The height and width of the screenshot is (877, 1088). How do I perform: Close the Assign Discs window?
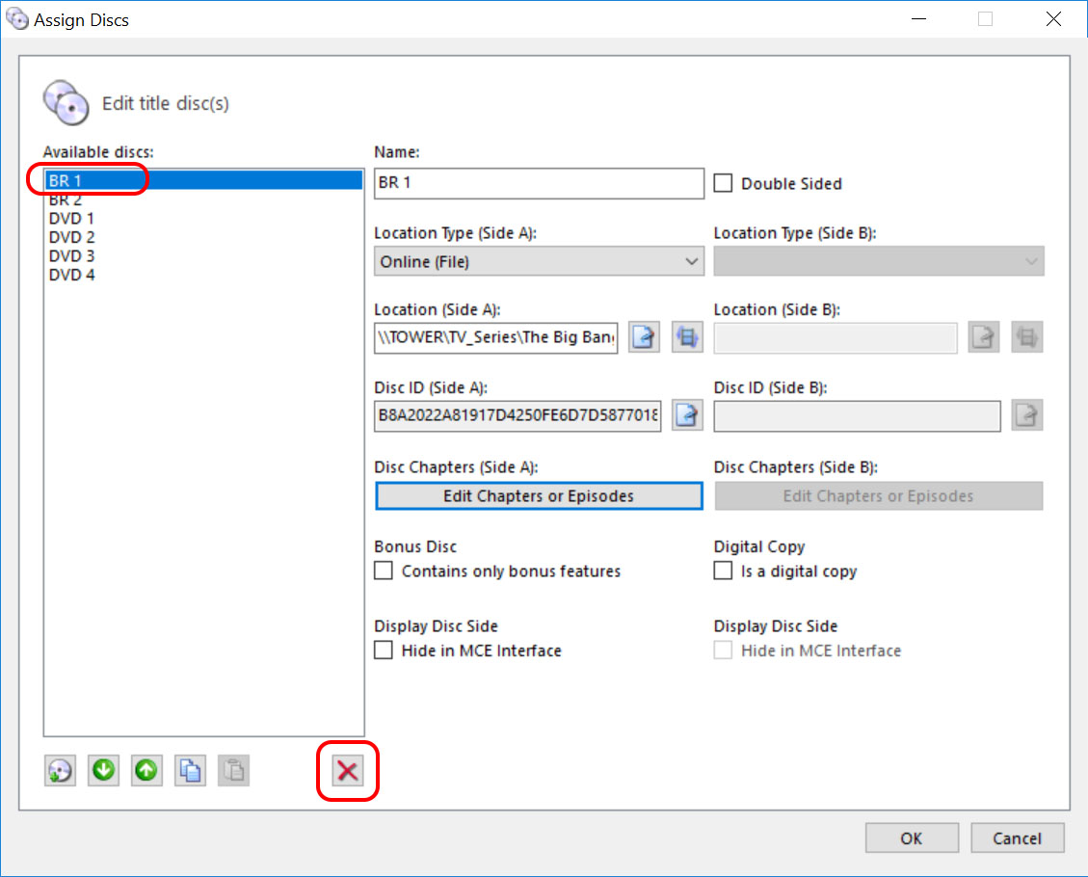coord(1053,19)
